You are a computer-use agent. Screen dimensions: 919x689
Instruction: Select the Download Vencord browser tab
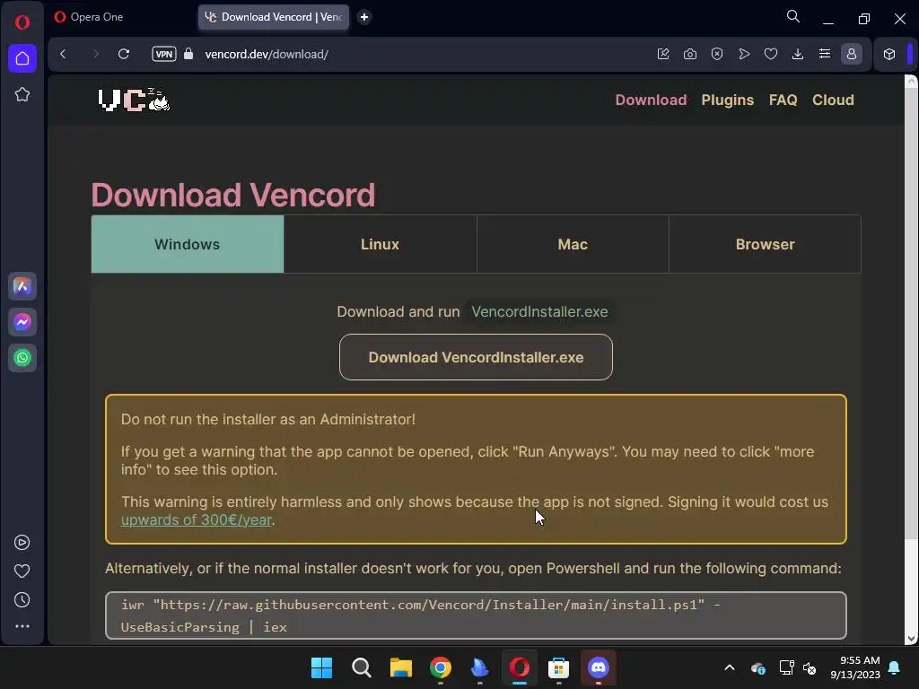[274, 17]
